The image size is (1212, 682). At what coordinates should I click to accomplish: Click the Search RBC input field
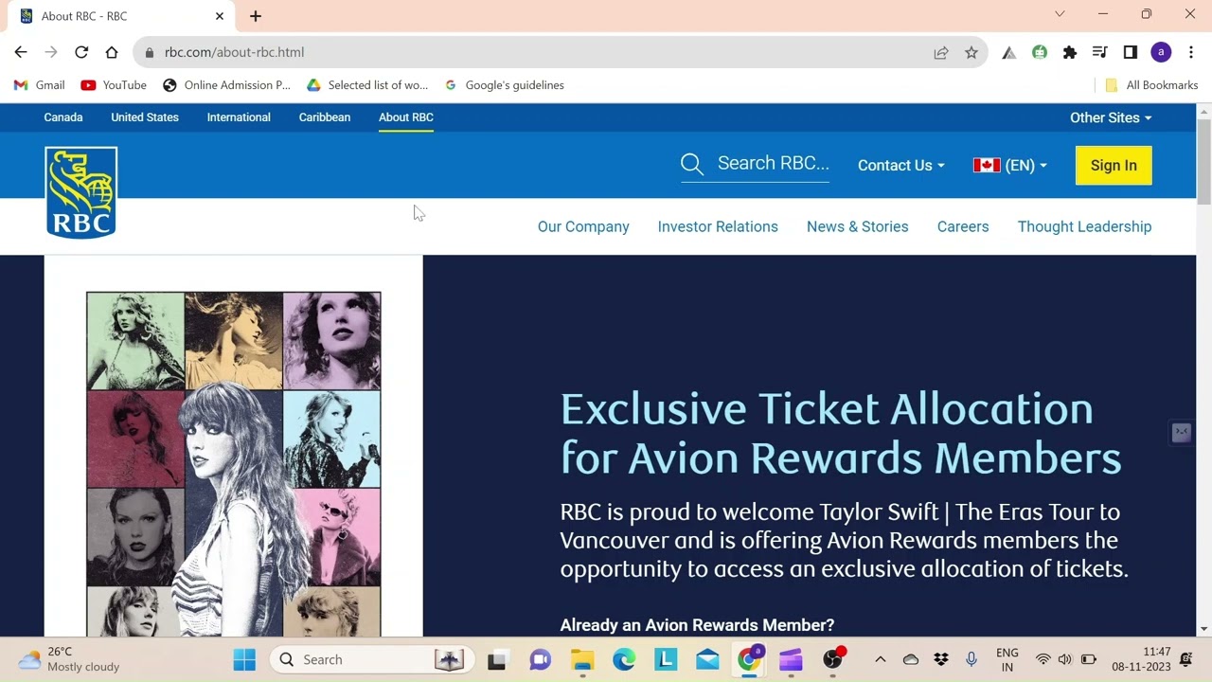(x=773, y=163)
